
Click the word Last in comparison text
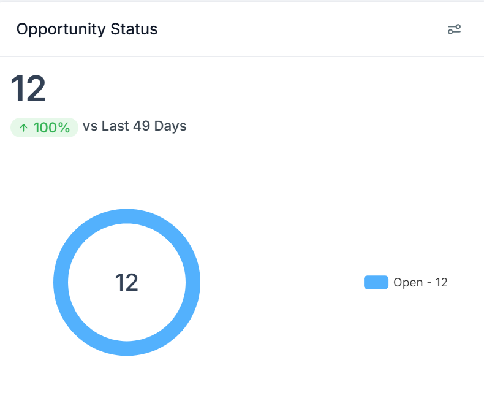coord(115,126)
